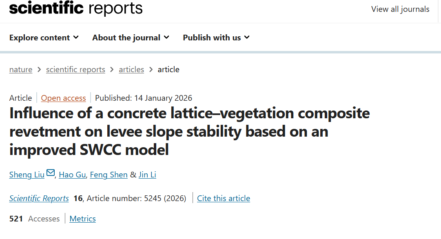Click Cite this article
The height and width of the screenshot is (239, 441).
224,198
